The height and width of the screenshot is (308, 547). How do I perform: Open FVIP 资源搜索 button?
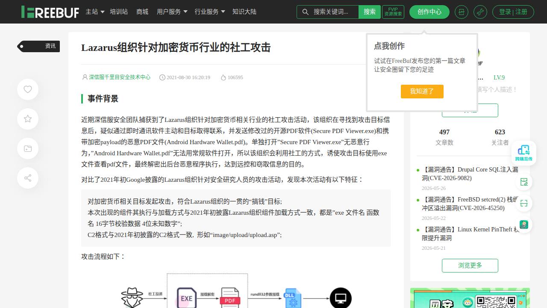point(393,12)
